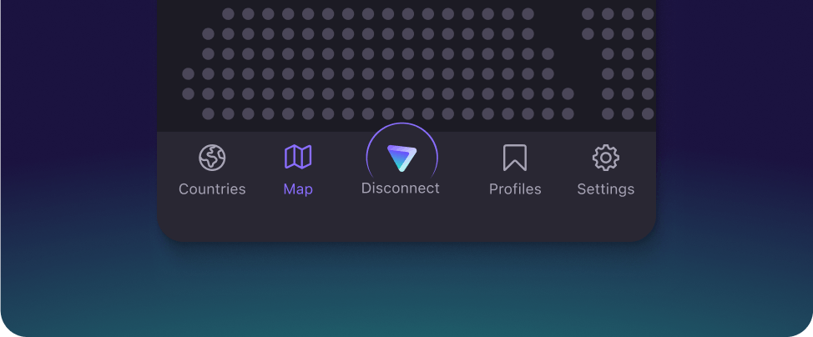813x337 pixels.
Task: Click the Disconnect text label
Action: tap(401, 189)
